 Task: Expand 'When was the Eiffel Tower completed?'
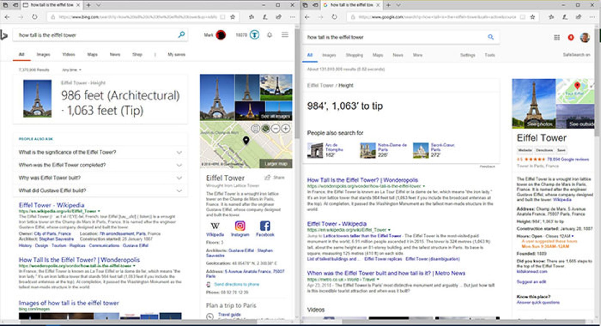(179, 165)
